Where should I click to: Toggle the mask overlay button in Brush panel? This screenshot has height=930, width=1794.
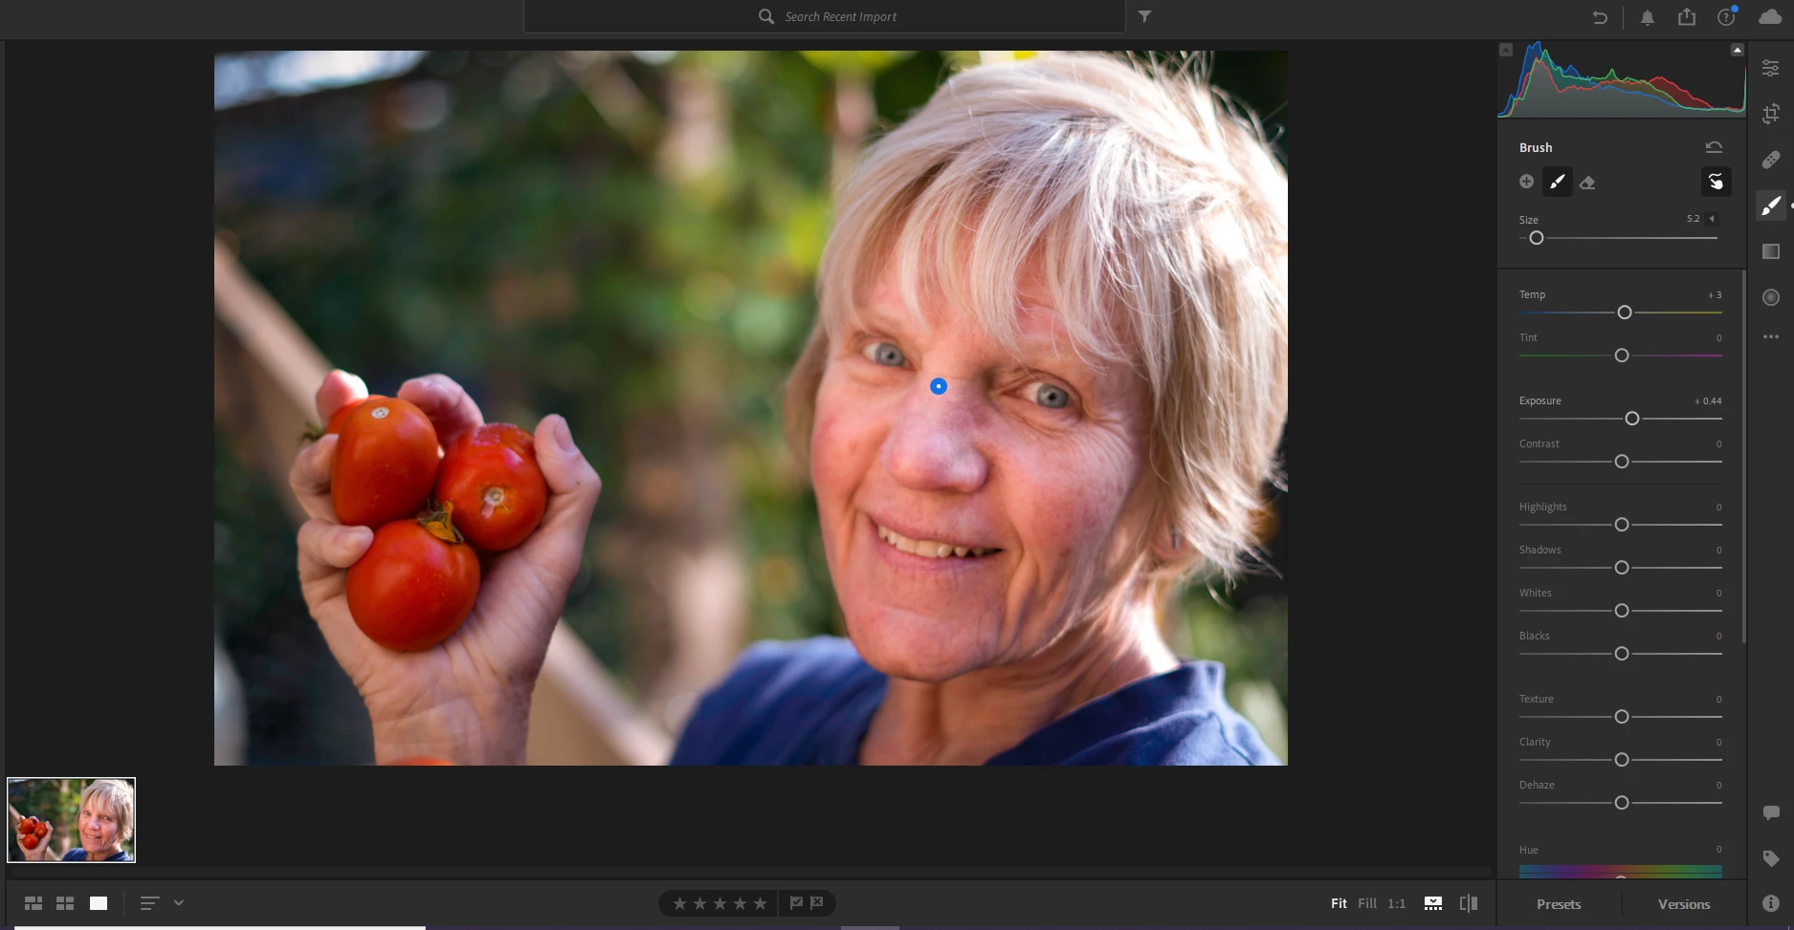[x=1716, y=182]
